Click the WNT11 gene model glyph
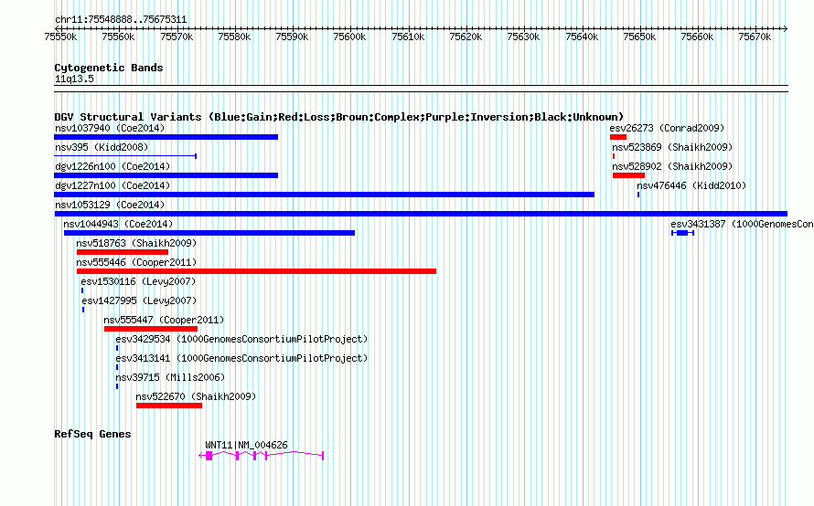Screen dimensions: 814x506 coord(262,456)
